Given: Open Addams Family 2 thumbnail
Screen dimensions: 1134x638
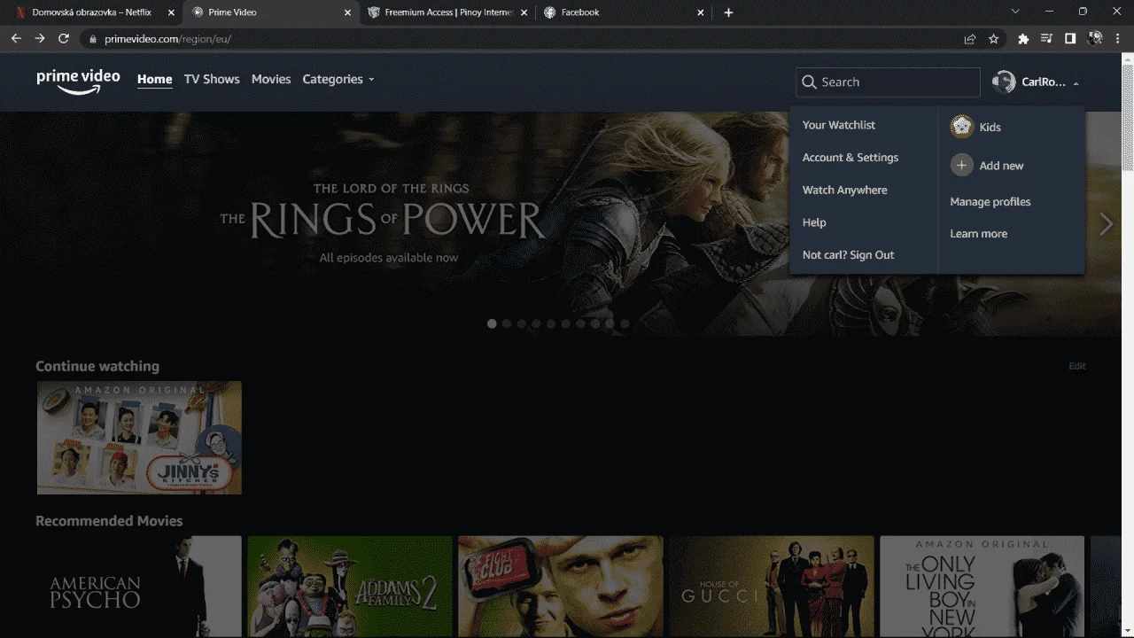Looking at the screenshot, I should pos(350,587).
